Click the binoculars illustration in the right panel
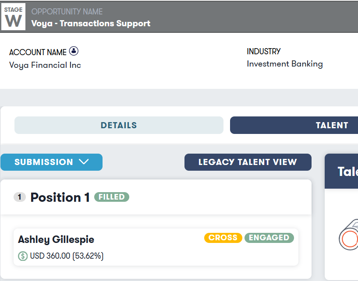This screenshot has height=281, width=358. click(349, 238)
